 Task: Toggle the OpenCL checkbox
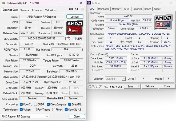21,104
